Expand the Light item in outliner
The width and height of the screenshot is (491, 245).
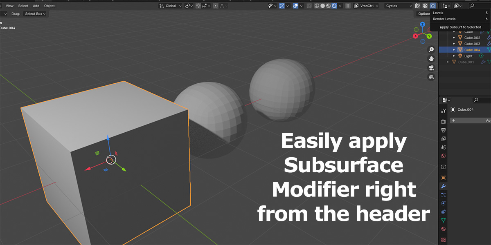point(454,56)
